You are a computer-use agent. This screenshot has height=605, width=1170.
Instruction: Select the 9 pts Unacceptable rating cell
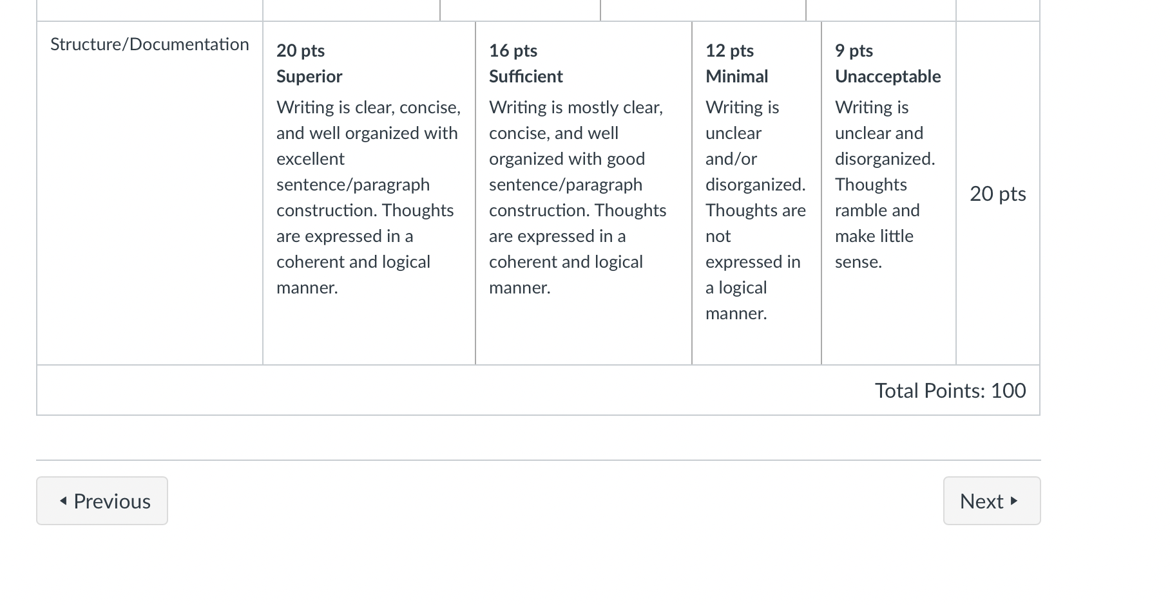point(889,193)
